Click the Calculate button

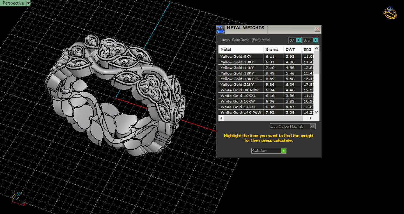(269, 150)
